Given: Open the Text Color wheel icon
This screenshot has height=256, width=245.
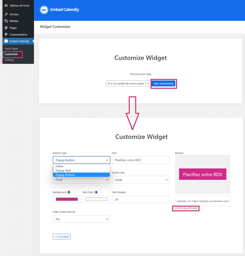Looking at the screenshot, I should point(96,192).
